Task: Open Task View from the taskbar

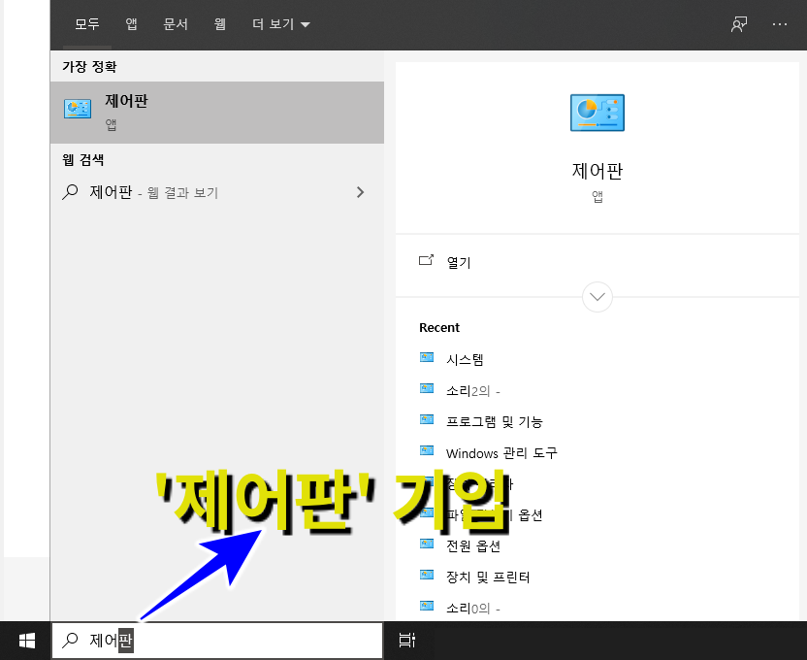Action: click(x=407, y=640)
